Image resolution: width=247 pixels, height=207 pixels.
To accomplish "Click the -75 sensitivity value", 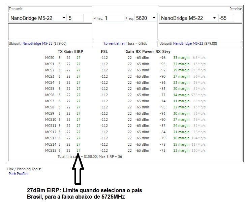I will (163, 150).
